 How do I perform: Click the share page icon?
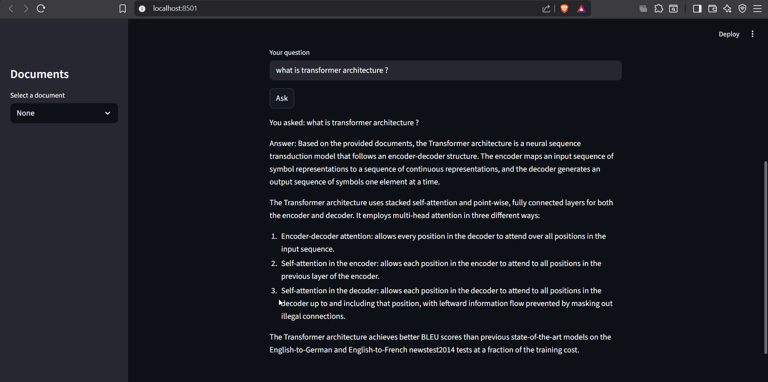[x=546, y=9]
